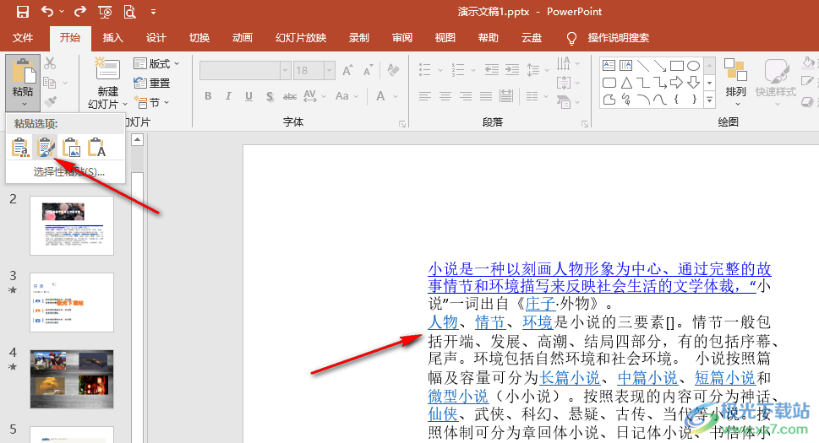
Task: Pick the Keep Text Only paste option
Action: (97, 149)
